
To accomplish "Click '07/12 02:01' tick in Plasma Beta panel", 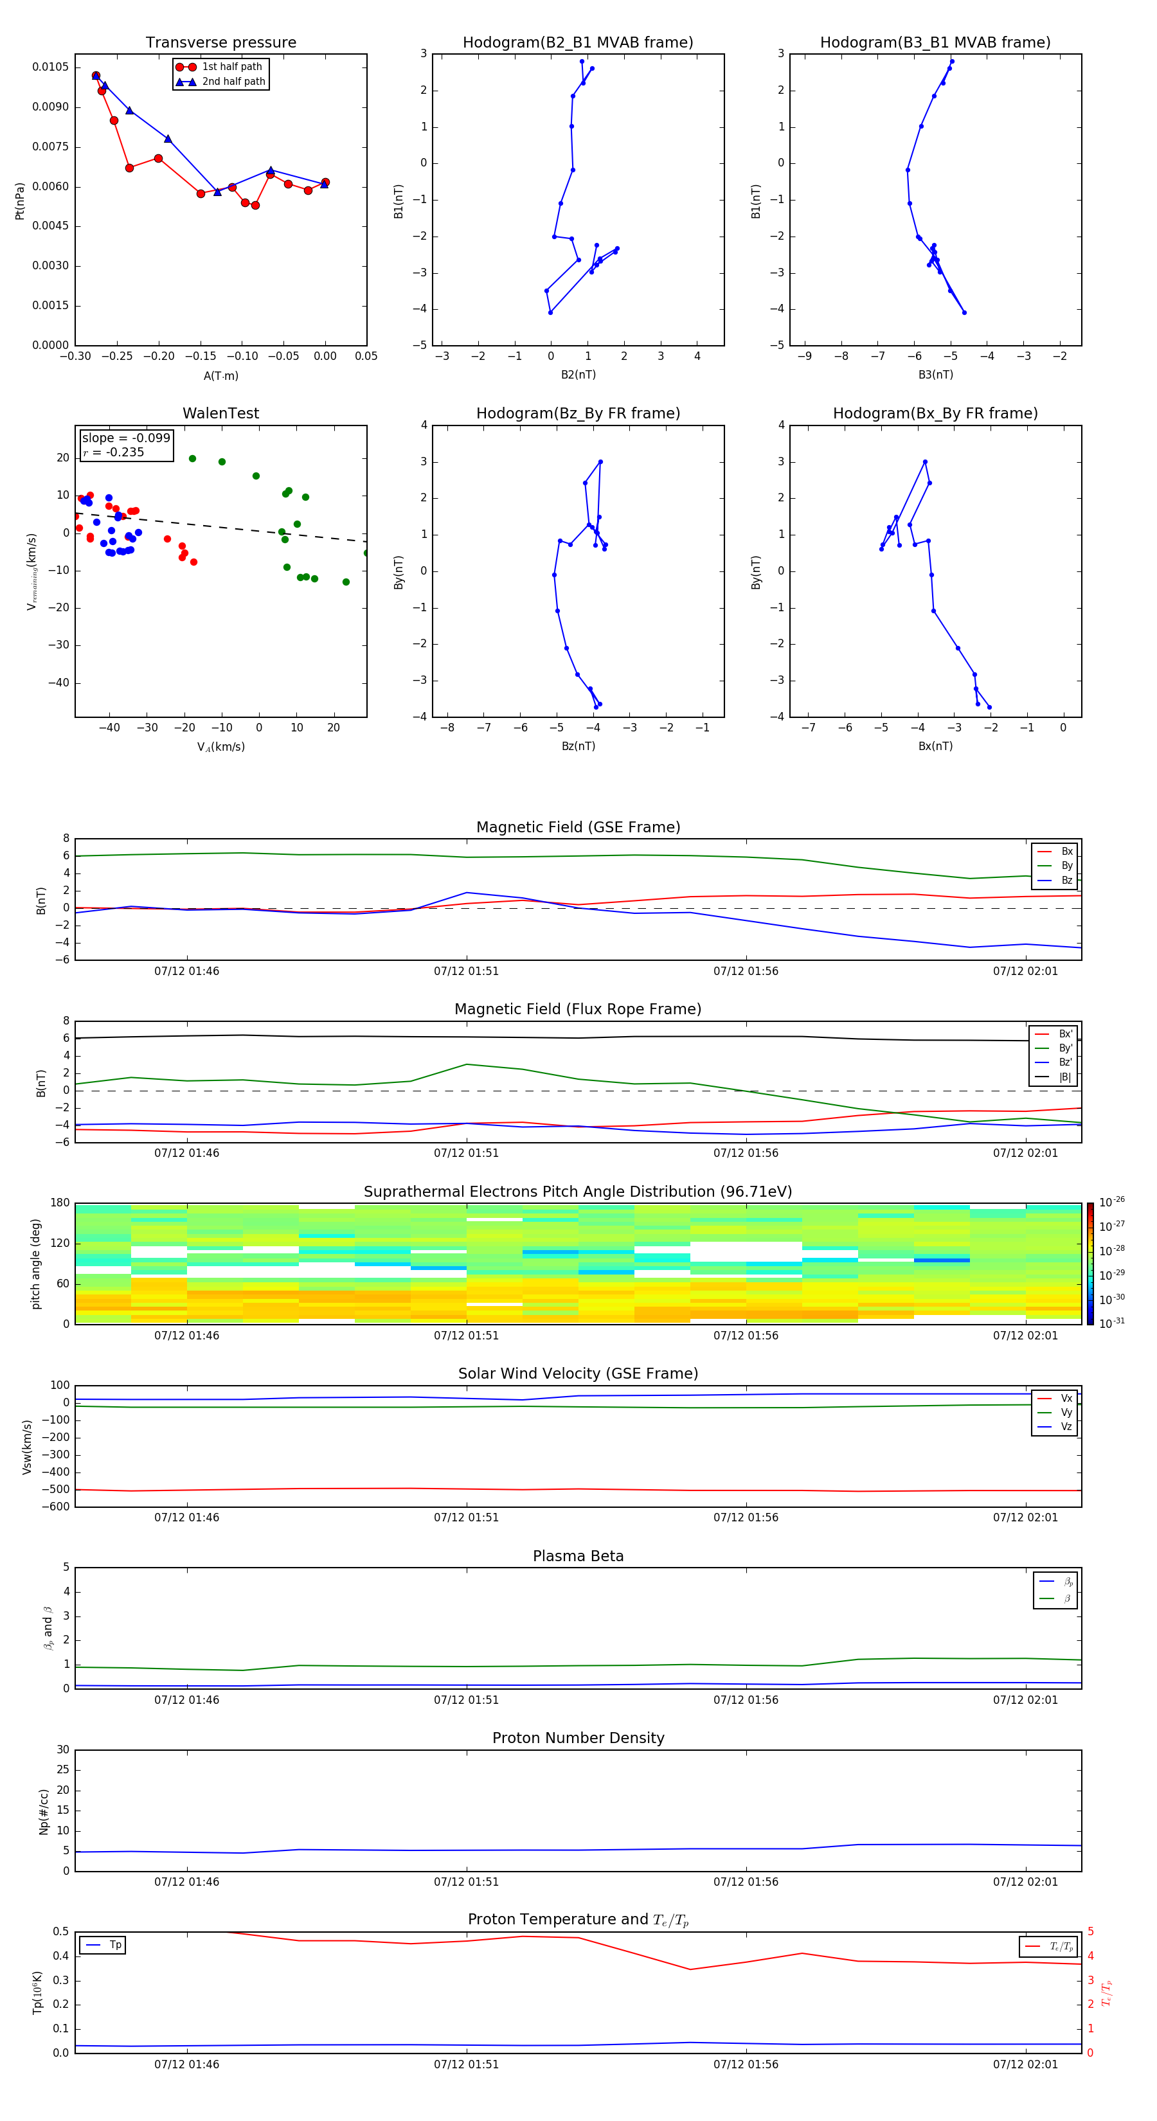I will click(1025, 1700).
